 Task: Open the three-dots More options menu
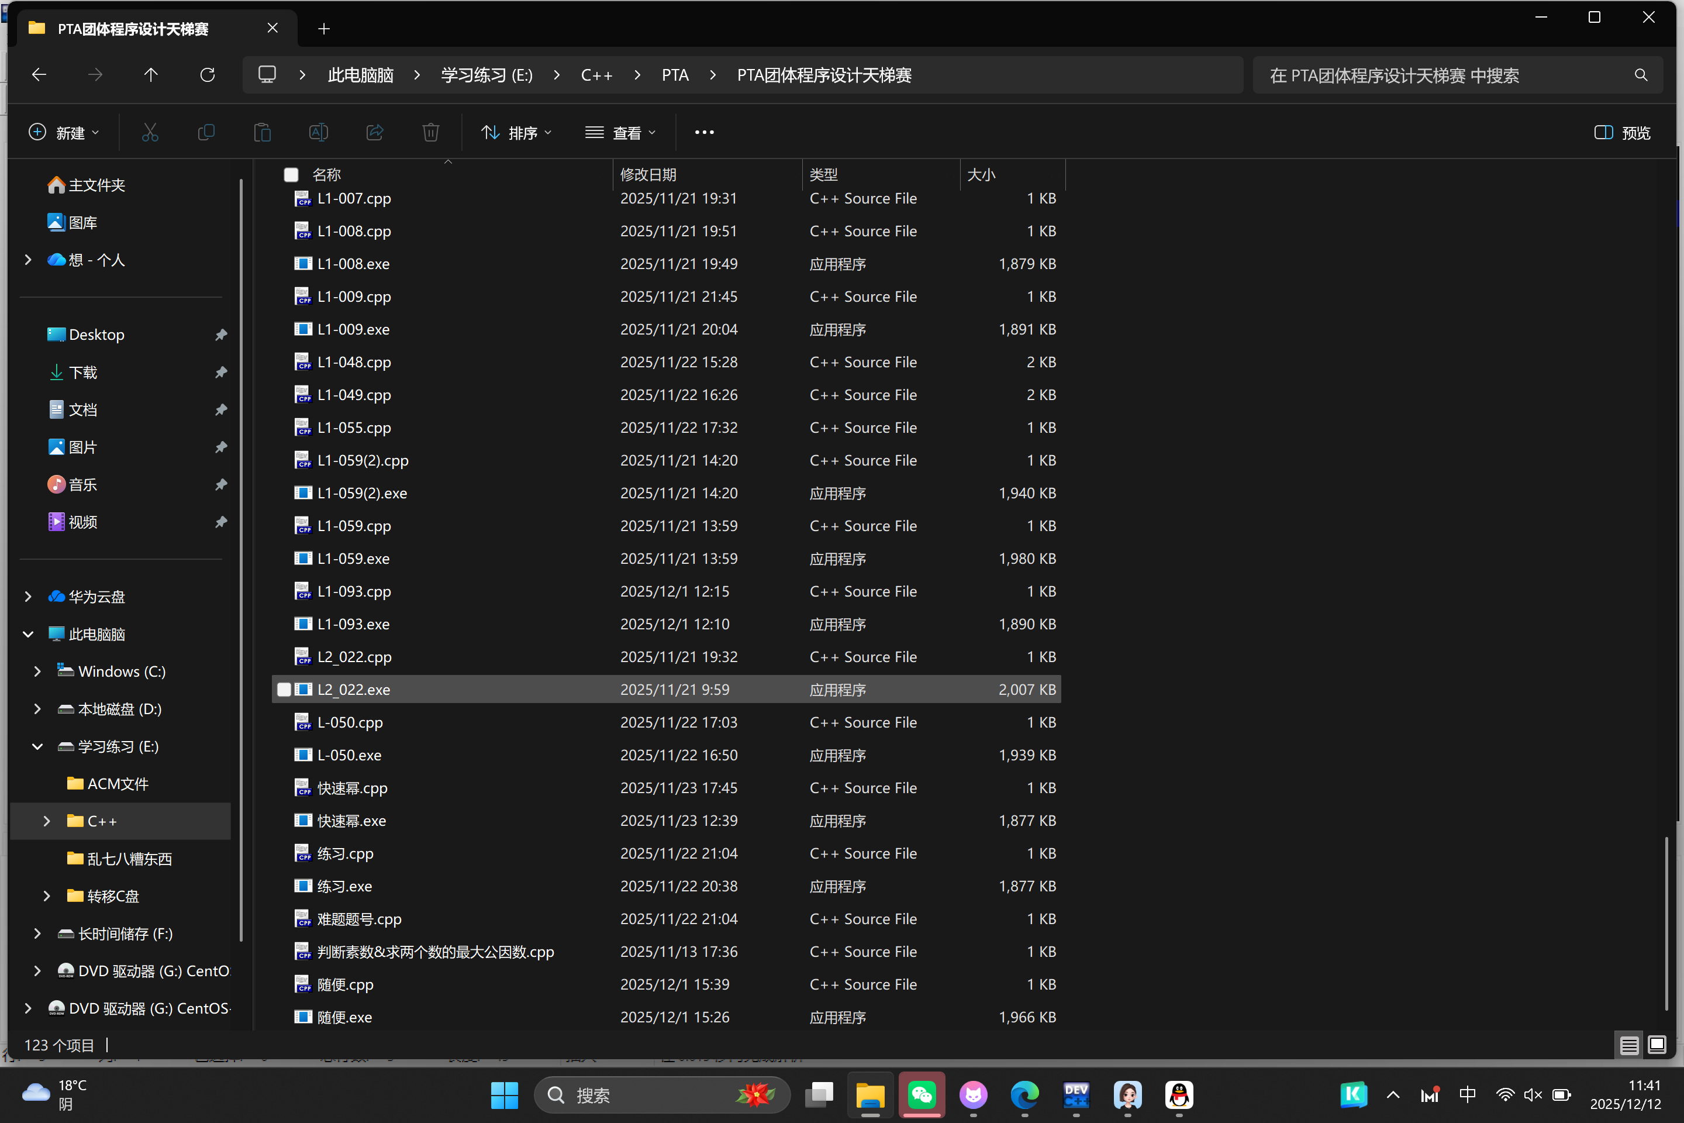(x=704, y=133)
